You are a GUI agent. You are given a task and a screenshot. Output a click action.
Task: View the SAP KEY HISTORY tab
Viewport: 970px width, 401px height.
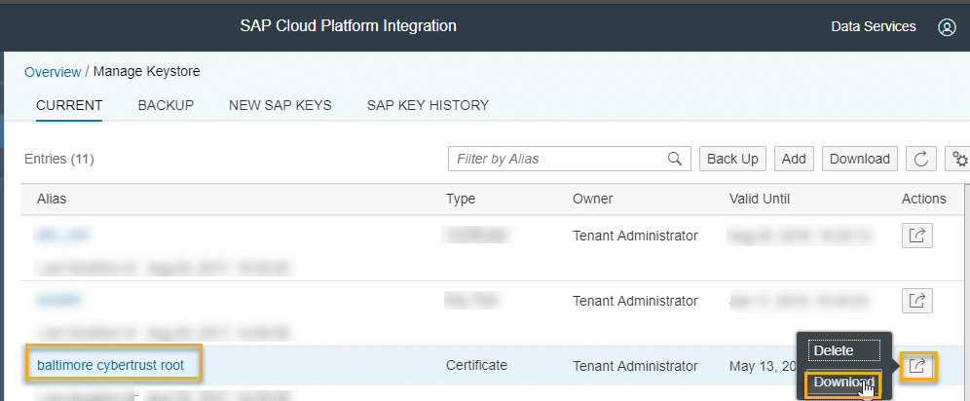coord(428,105)
